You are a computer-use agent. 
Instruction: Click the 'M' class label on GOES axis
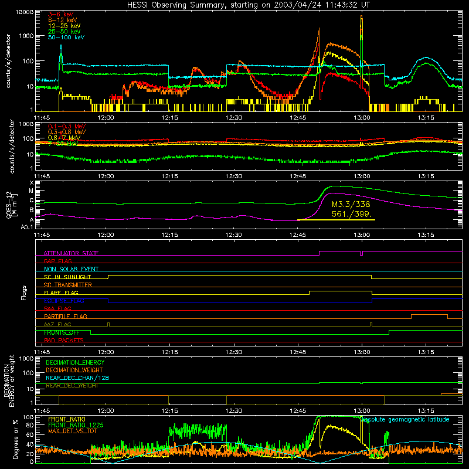coord(31,191)
